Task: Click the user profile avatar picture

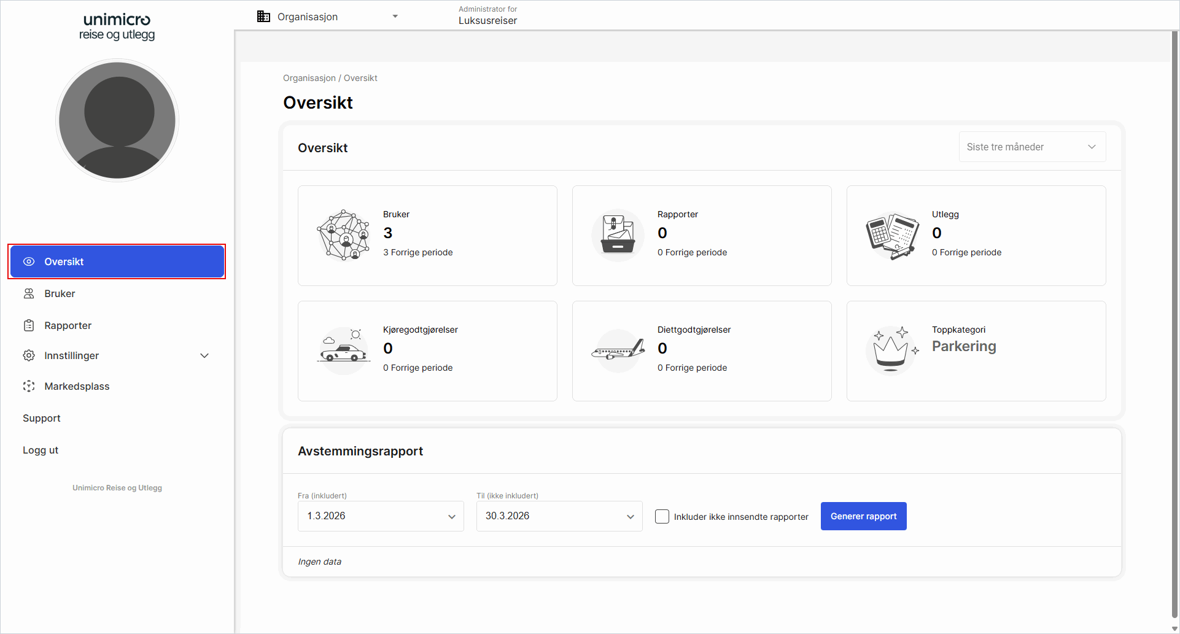Action: tap(117, 120)
